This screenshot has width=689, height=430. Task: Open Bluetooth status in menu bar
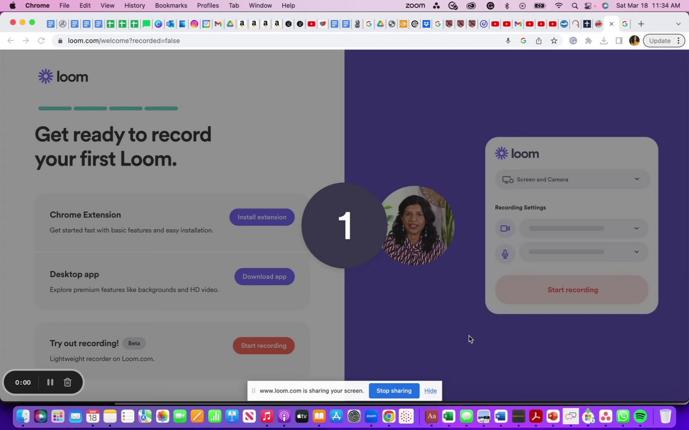[x=507, y=5]
